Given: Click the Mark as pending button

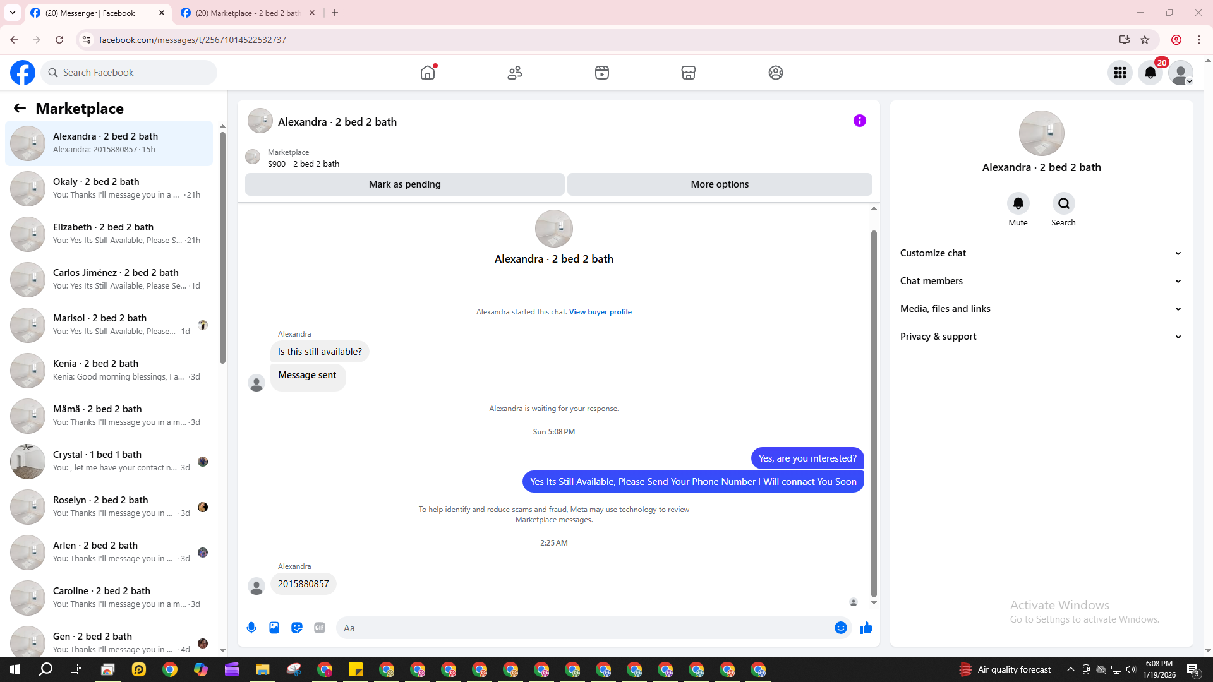Looking at the screenshot, I should click(404, 184).
